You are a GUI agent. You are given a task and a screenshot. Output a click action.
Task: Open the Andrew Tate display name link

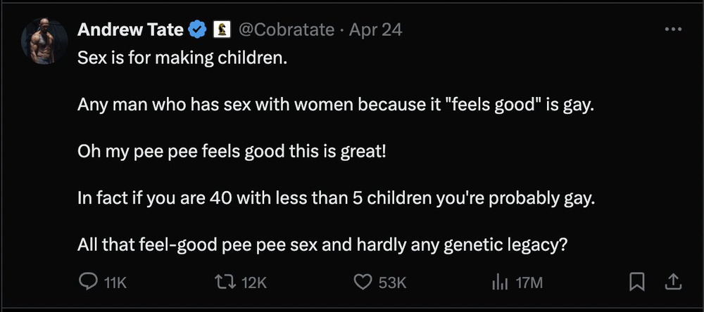point(131,30)
